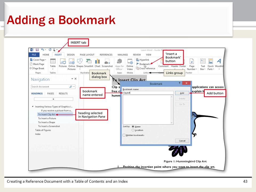Click the Word application icon
The width and height of the screenshot is (256, 192).
[x=32, y=50]
